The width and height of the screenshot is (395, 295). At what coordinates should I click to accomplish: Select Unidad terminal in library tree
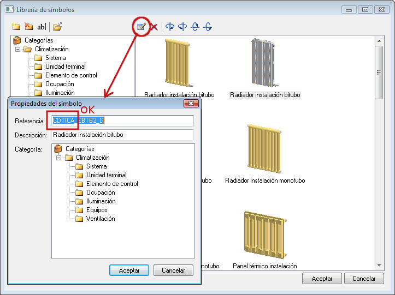pos(66,67)
